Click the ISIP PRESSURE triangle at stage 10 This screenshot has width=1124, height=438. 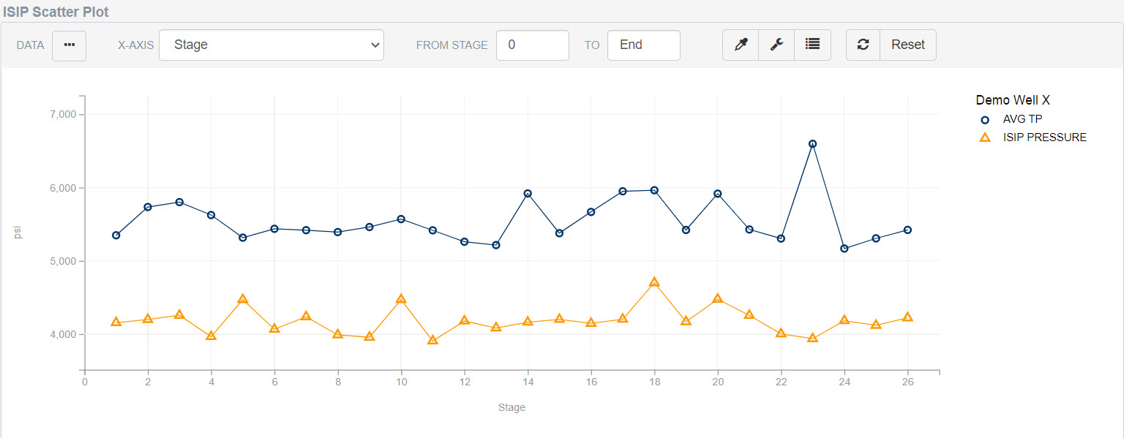tap(401, 299)
